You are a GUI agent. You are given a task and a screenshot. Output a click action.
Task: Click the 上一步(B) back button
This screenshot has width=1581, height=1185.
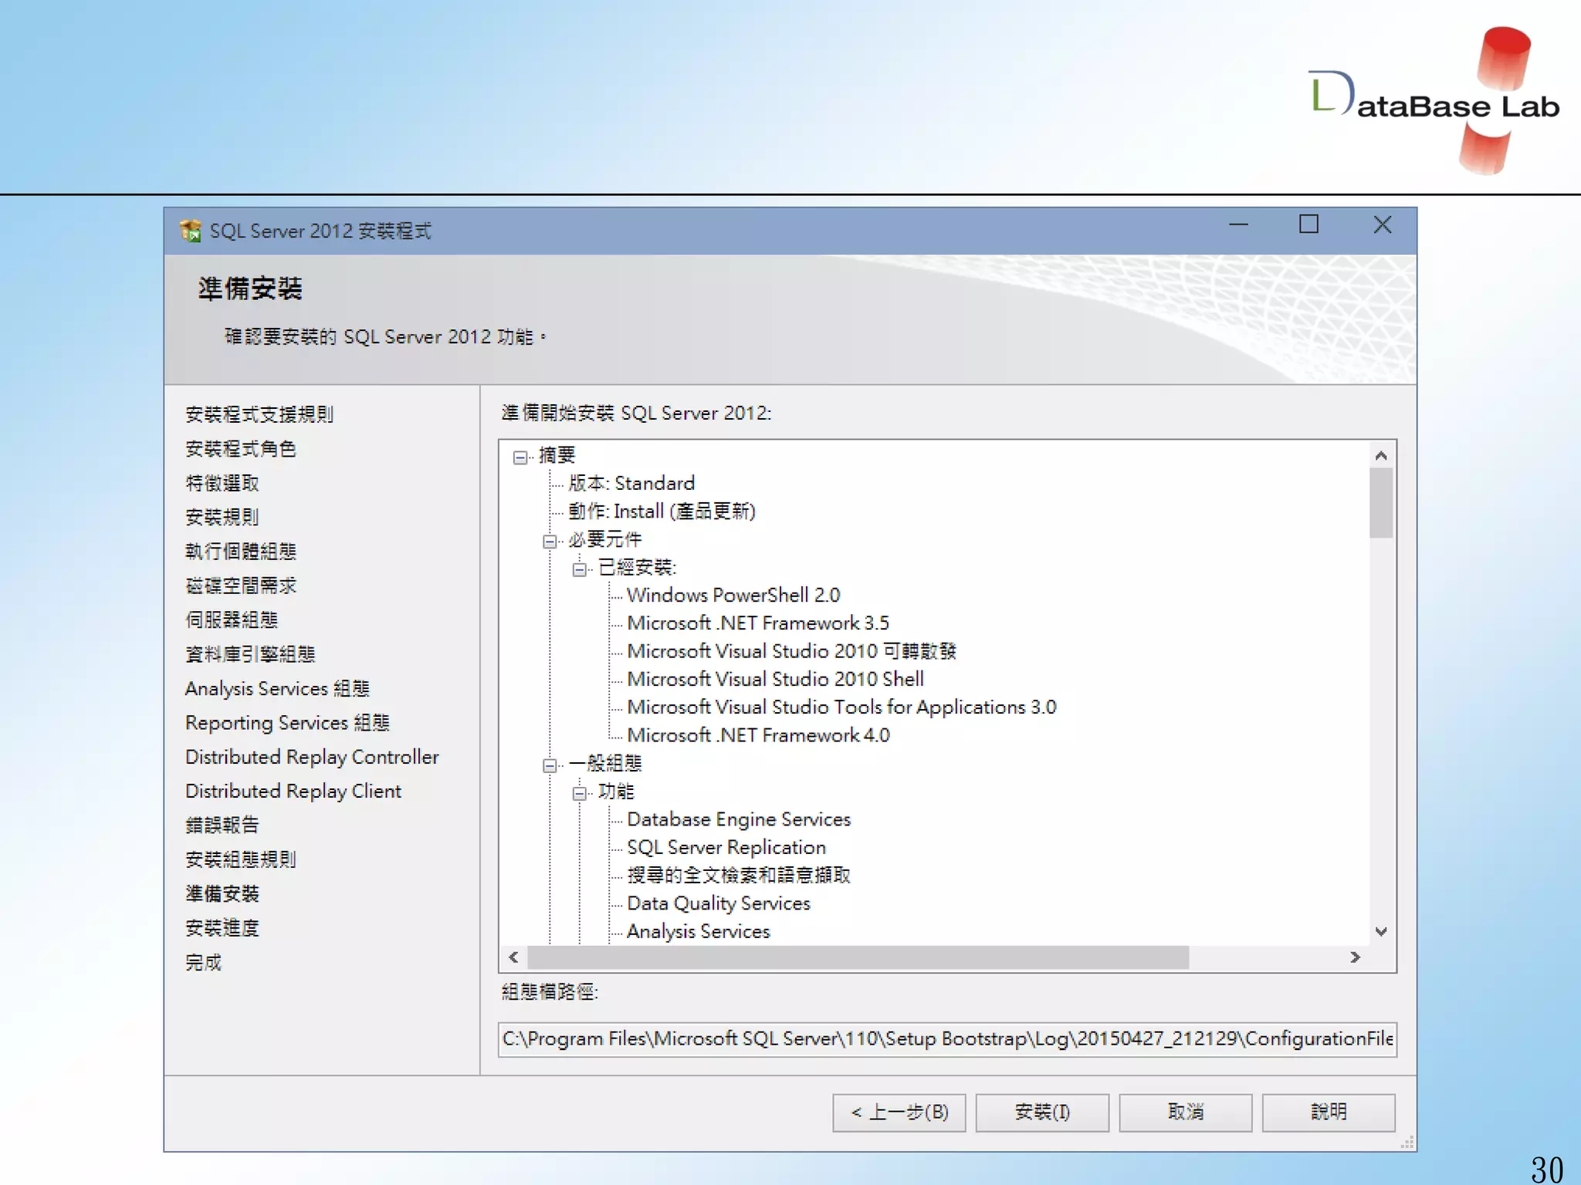899,1112
